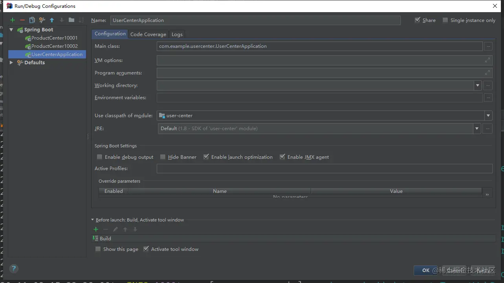Viewport: 504px width, 283px height.
Task: Expand the Program arguments field editor
Action: pyautogui.click(x=487, y=73)
